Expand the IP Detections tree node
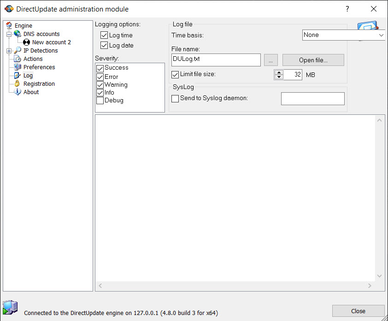Viewport: 388px width, 321px height. (9, 51)
